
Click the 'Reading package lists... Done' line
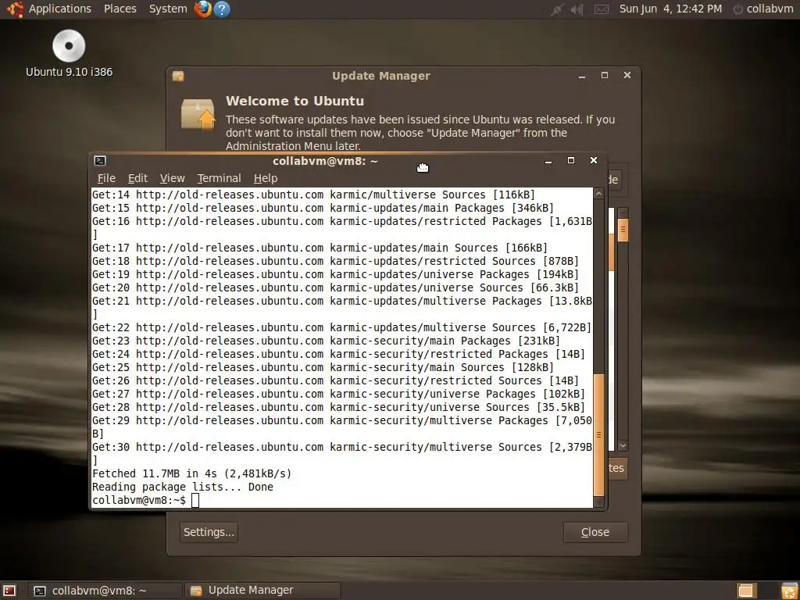pyautogui.click(x=183, y=487)
